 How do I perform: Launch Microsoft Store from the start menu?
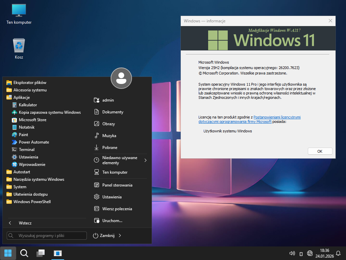32,120
